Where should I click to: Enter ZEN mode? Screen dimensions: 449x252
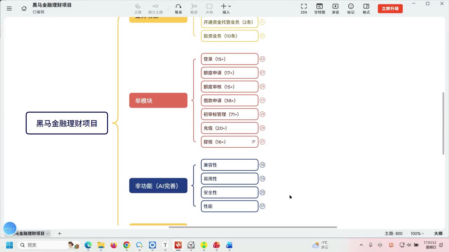pos(304,9)
